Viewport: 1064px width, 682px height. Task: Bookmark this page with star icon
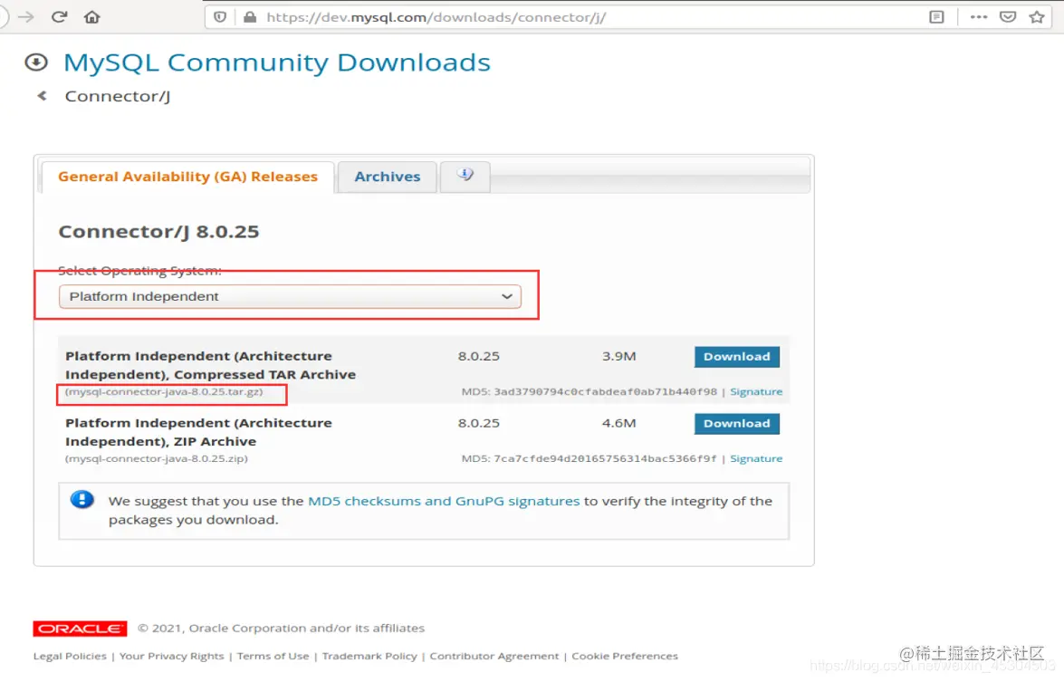tap(1037, 17)
